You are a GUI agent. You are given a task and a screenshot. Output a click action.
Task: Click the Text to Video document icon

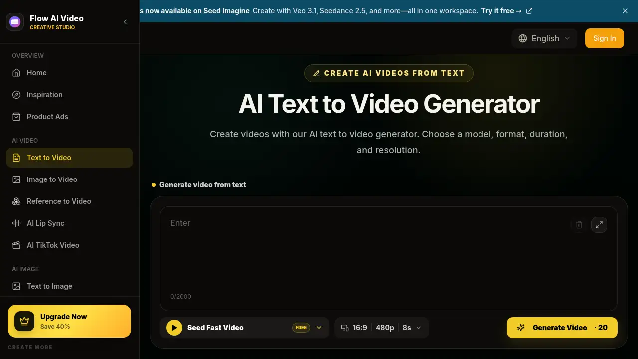coord(16,158)
